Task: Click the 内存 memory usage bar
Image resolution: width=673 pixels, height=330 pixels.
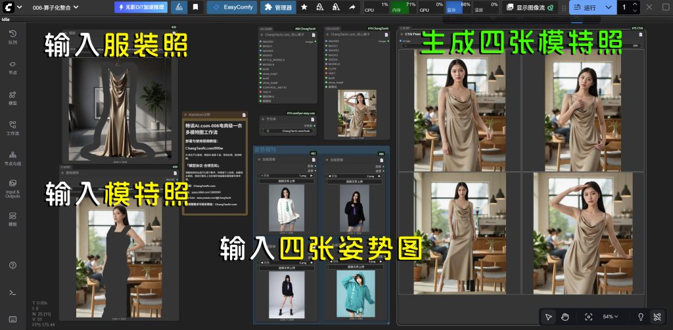Action: [x=403, y=7]
